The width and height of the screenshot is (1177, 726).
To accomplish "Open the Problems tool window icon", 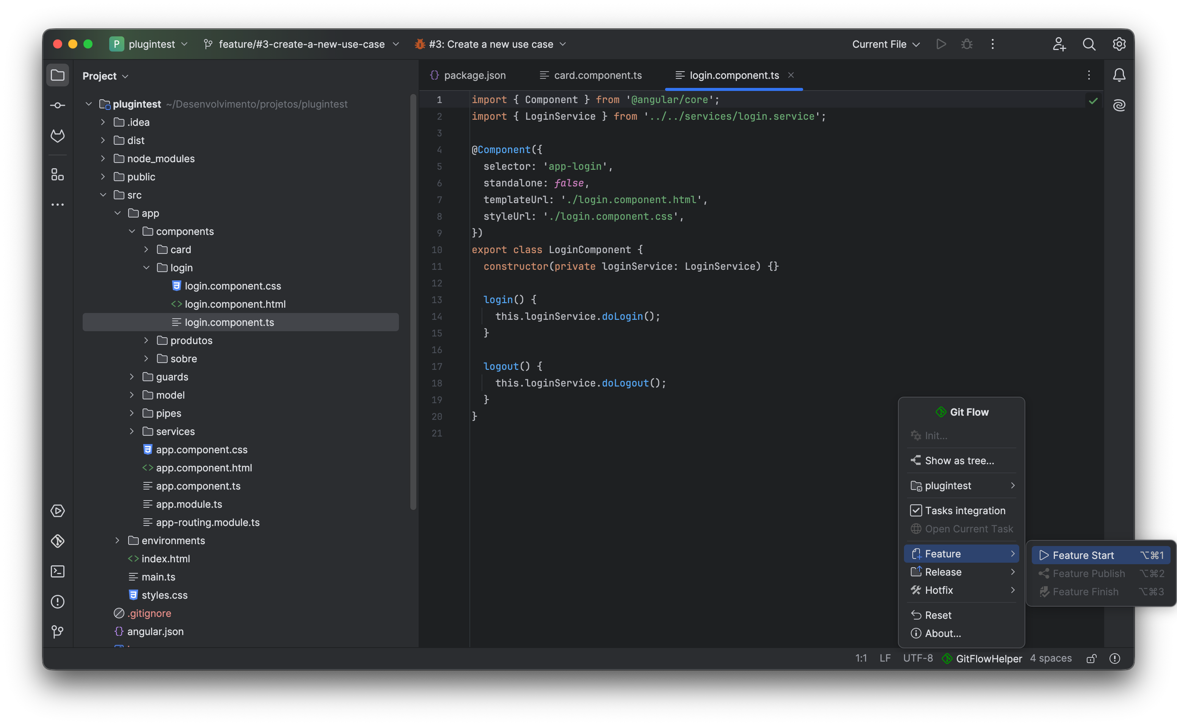I will point(58,602).
